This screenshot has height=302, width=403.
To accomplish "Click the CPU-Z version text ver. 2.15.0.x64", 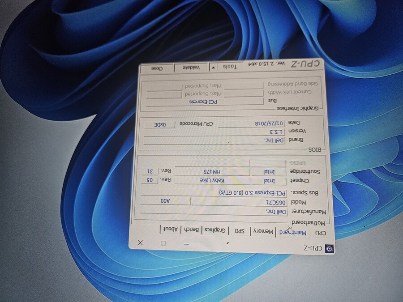I will pyautogui.click(x=266, y=64).
